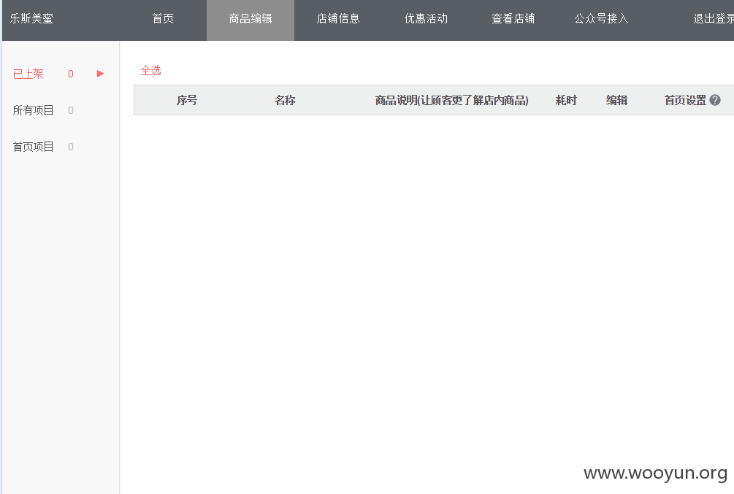Click the red 0 count beside 已上架
The width and height of the screenshot is (734, 494).
tap(71, 74)
